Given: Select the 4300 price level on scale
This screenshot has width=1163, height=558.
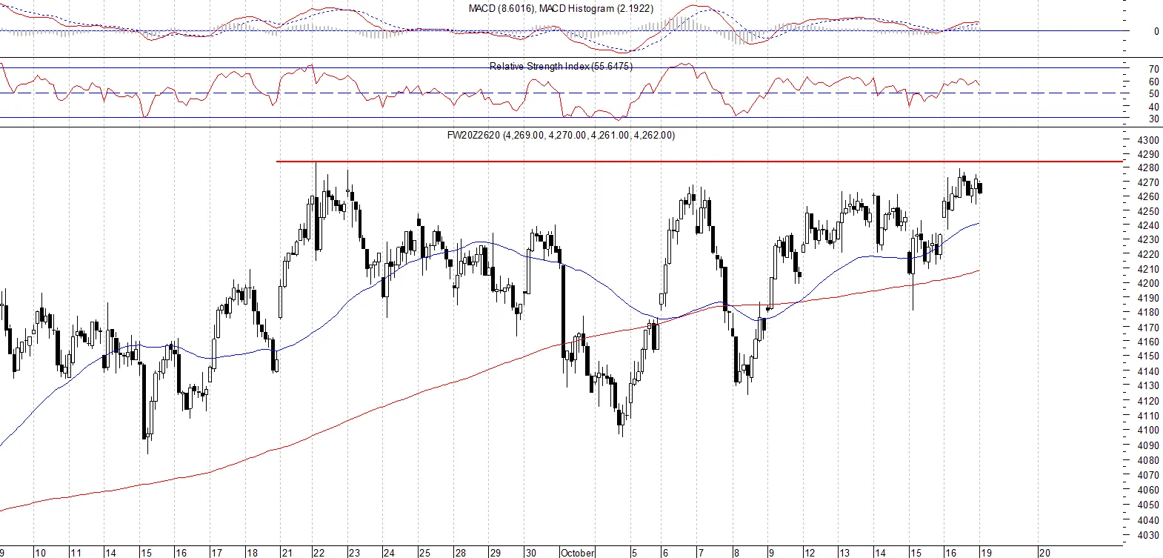Looking at the screenshot, I should [x=1148, y=140].
